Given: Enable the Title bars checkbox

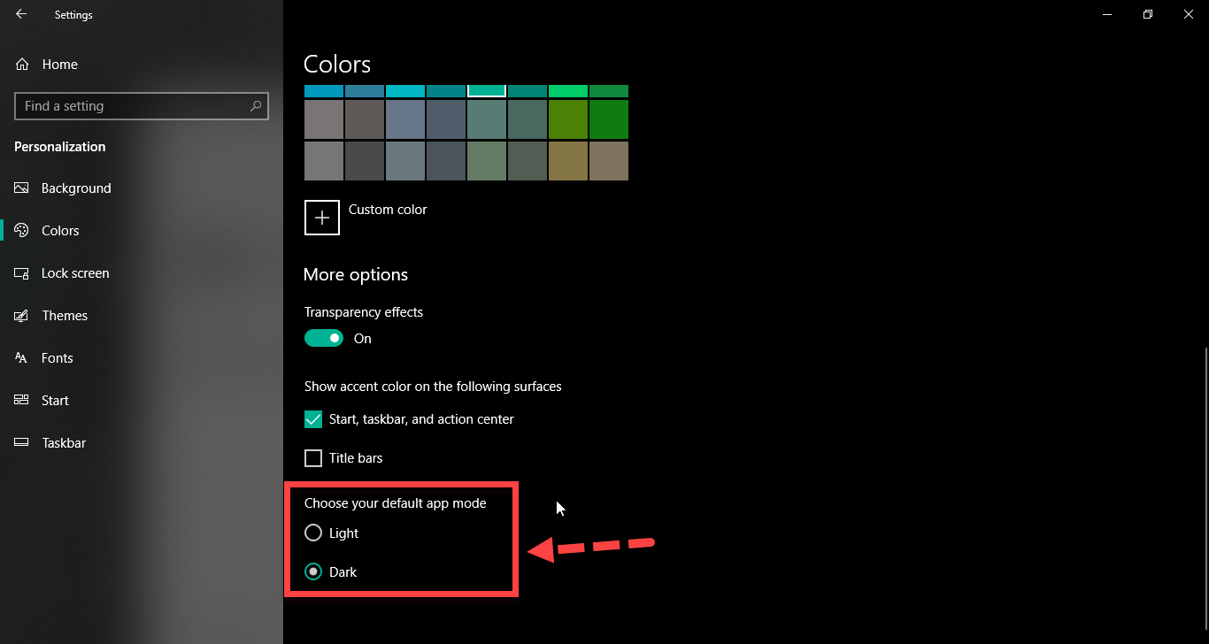Looking at the screenshot, I should 313,458.
